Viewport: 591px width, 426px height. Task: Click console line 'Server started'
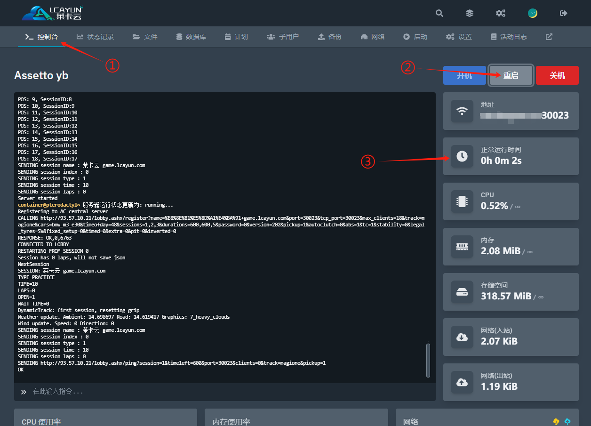point(38,198)
